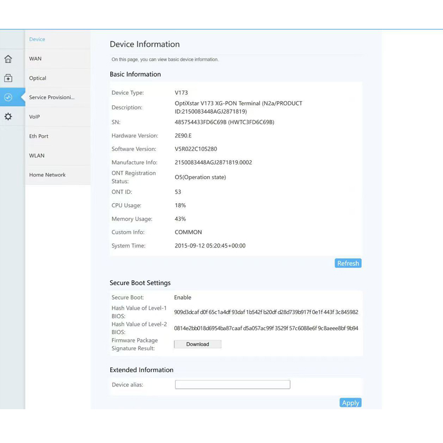443x443 pixels.
Task: Show the VoIP information page
Action: pyautogui.click(x=35, y=117)
